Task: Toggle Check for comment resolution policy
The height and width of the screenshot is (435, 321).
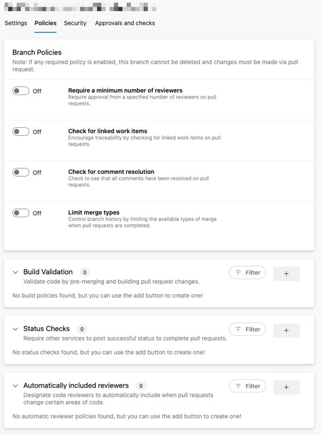Action: tap(20, 172)
